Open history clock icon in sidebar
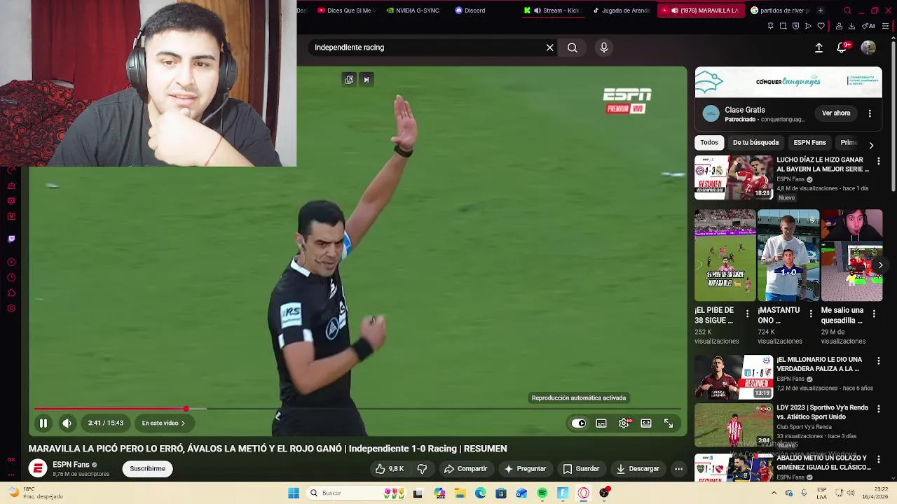Screen dimensions: 897x504 (x=11, y=277)
